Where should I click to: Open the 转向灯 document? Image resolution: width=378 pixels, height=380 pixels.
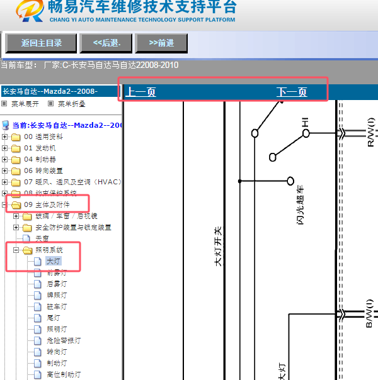tap(57, 352)
